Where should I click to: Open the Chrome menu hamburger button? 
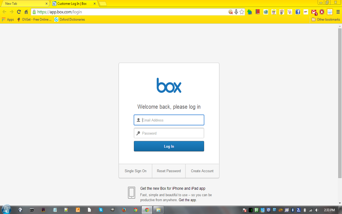point(338,12)
